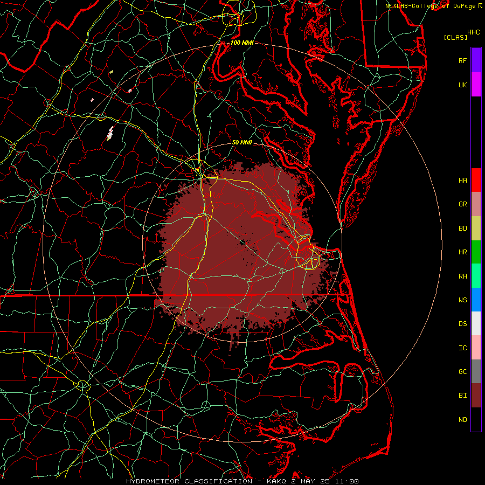Click the BI legend label
The height and width of the screenshot is (485, 485).
pos(462,396)
